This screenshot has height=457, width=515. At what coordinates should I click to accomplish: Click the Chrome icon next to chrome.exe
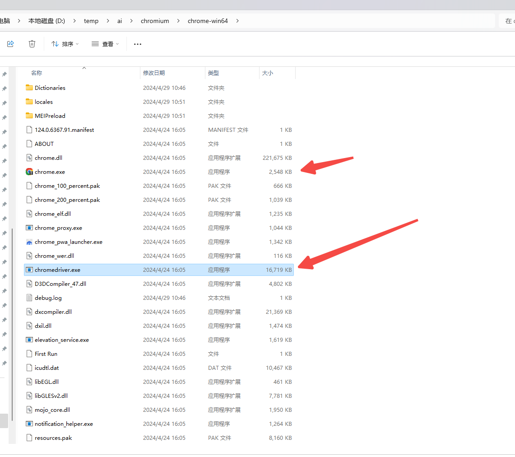29,172
